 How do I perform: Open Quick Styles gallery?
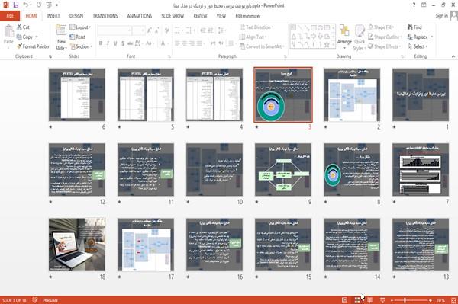tap(360, 37)
